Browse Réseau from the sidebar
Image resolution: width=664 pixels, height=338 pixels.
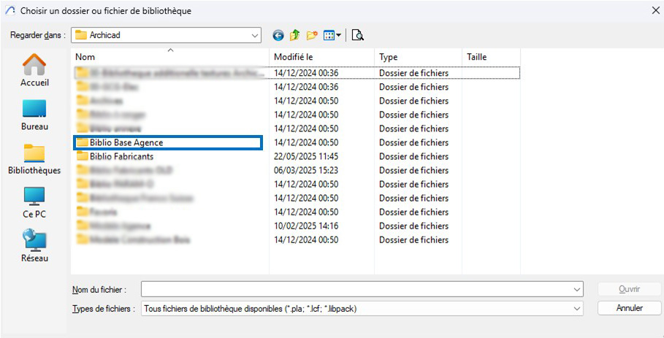tap(34, 246)
